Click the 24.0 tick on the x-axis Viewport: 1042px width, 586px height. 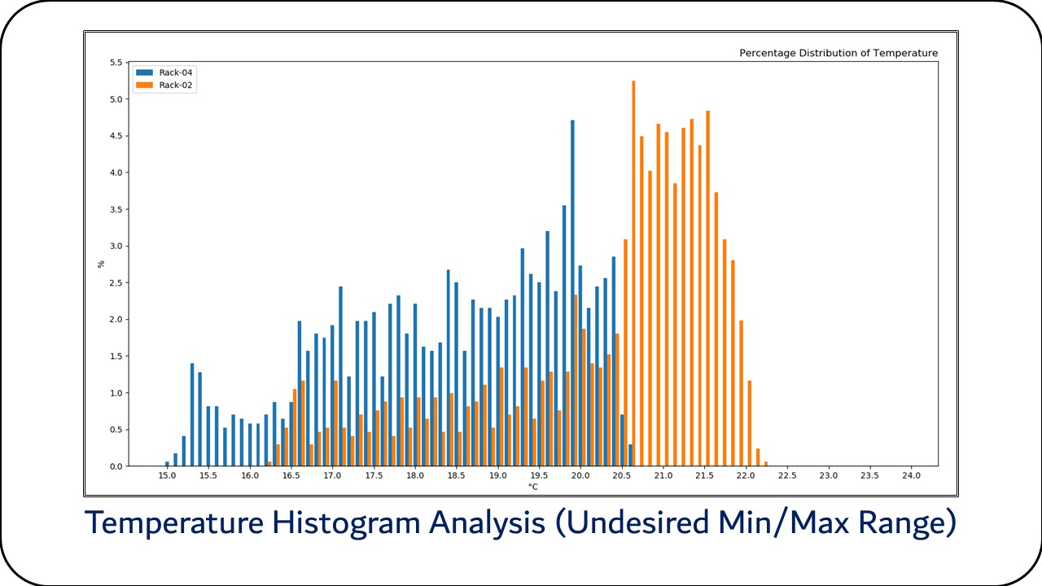point(911,474)
